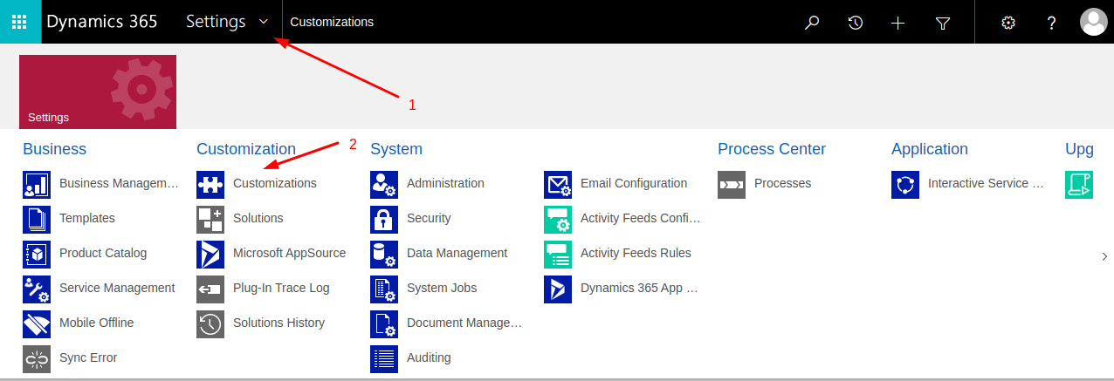The image size is (1114, 381).
Task: Click the Customizations puzzle piece icon
Action: (x=210, y=184)
